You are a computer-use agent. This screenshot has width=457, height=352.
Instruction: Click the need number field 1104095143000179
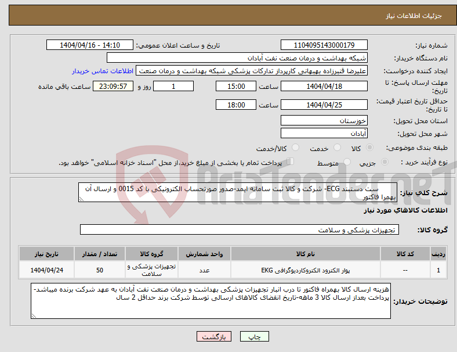click(x=324, y=45)
